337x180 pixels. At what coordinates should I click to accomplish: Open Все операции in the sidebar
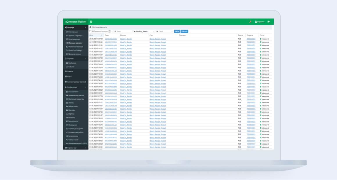click(x=72, y=32)
